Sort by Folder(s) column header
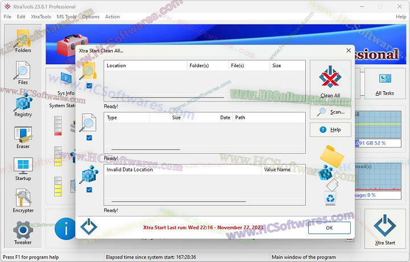 tap(208, 65)
